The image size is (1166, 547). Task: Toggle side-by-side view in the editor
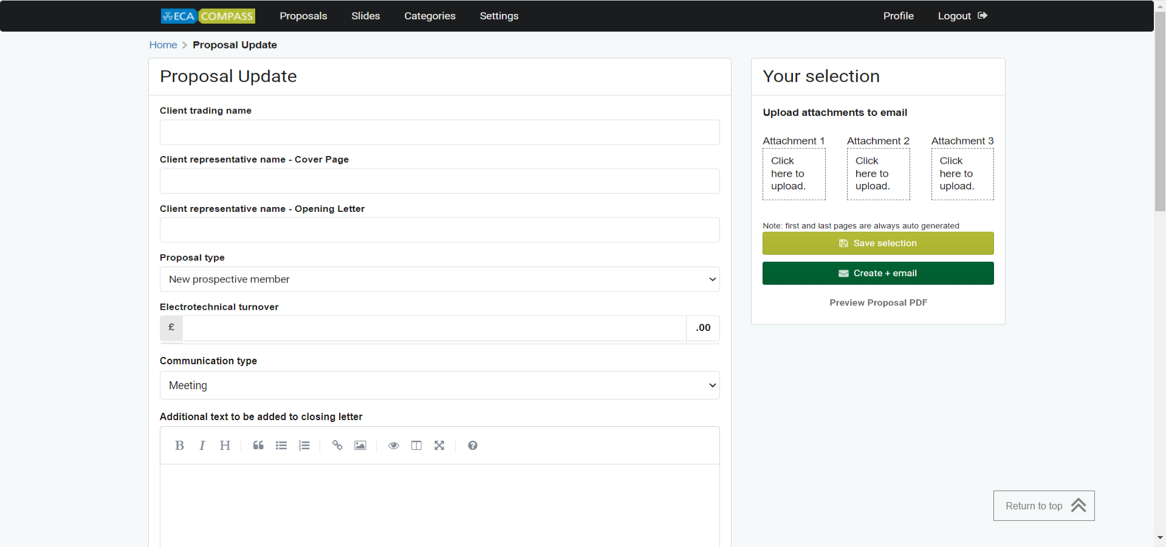tap(416, 445)
